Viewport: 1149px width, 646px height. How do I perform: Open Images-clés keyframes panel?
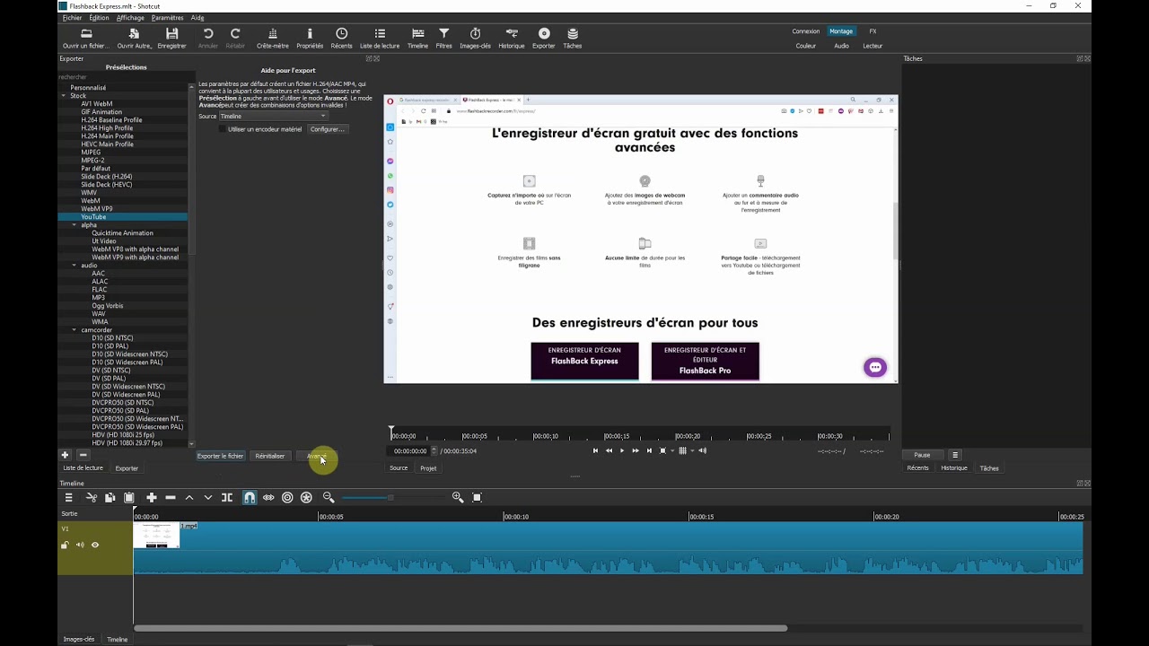pyautogui.click(x=475, y=39)
